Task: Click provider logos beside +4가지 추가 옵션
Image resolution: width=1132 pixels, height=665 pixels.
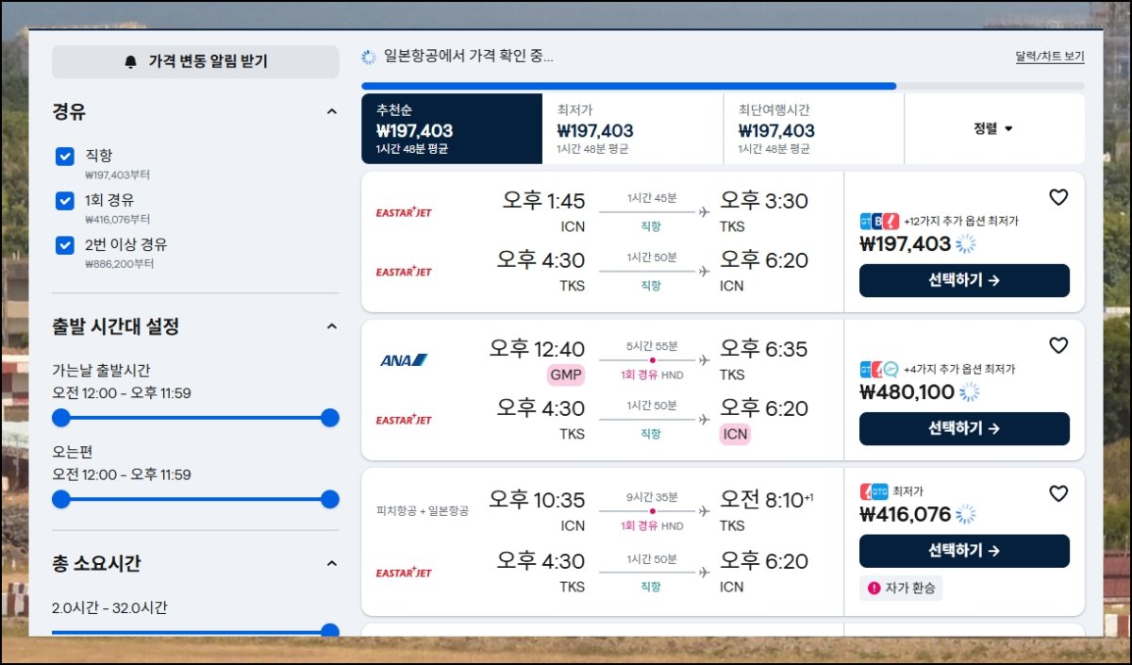Action: pos(879,369)
